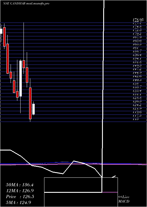The height and width of the screenshot is (207, 147).
Task: Click the 144.9 price axis label
Action: pos(137,73)
